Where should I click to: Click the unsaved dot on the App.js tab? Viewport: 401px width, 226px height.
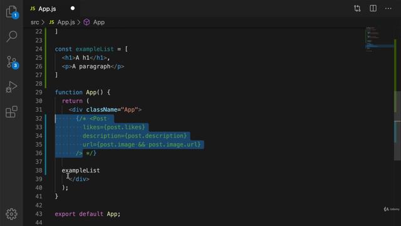coord(73,8)
